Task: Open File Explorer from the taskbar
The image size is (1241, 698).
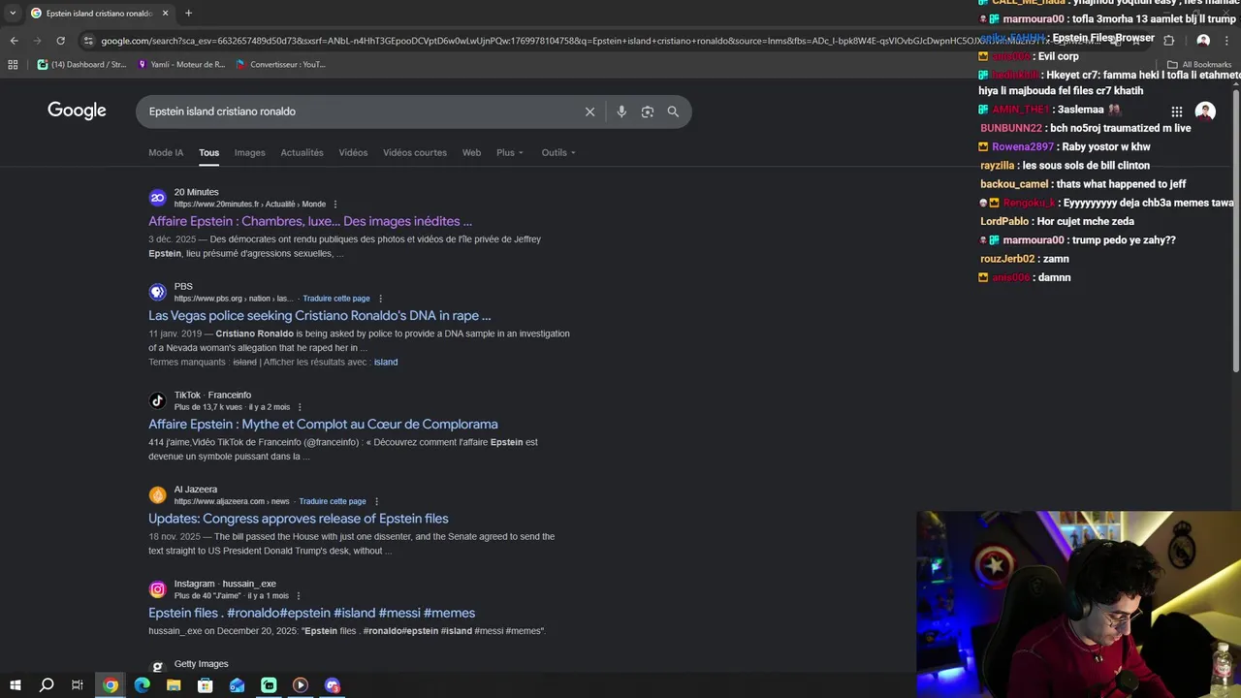Action: pos(174,685)
